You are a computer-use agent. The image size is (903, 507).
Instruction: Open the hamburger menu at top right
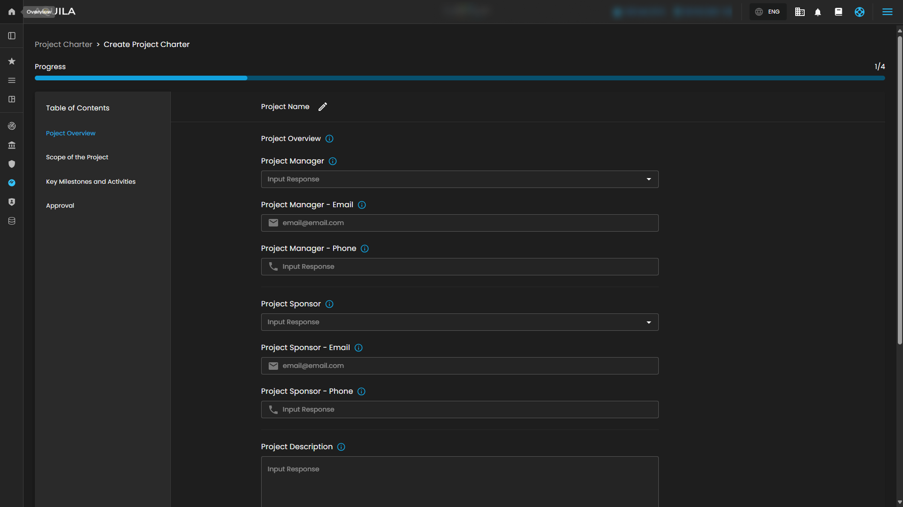pos(887,12)
